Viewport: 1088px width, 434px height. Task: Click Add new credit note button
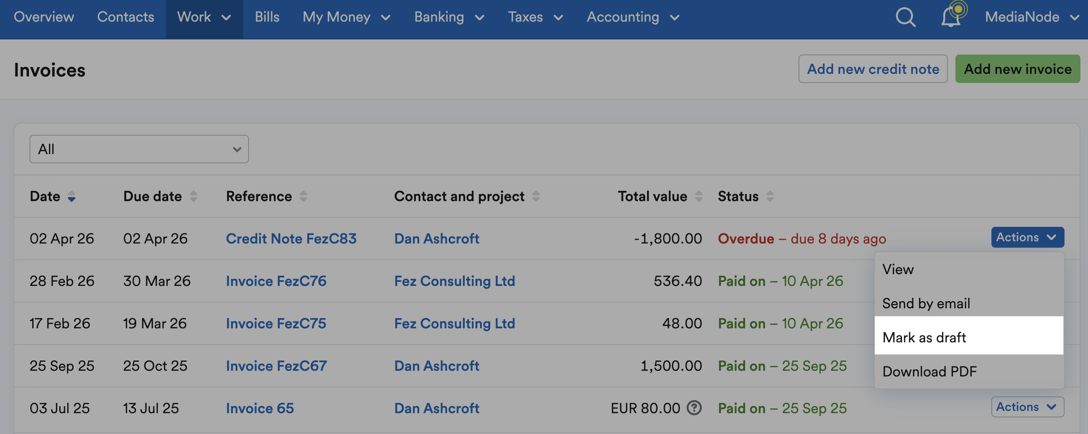872,69
